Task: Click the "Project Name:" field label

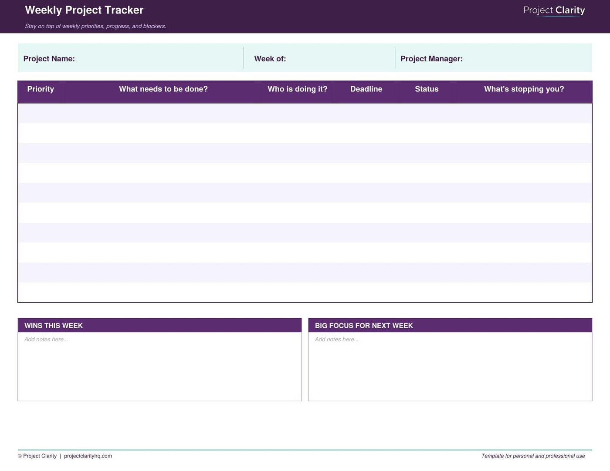Action: click(x=49, y=59)
